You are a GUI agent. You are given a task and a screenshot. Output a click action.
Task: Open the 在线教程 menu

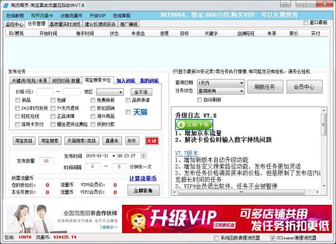(15, 16)
